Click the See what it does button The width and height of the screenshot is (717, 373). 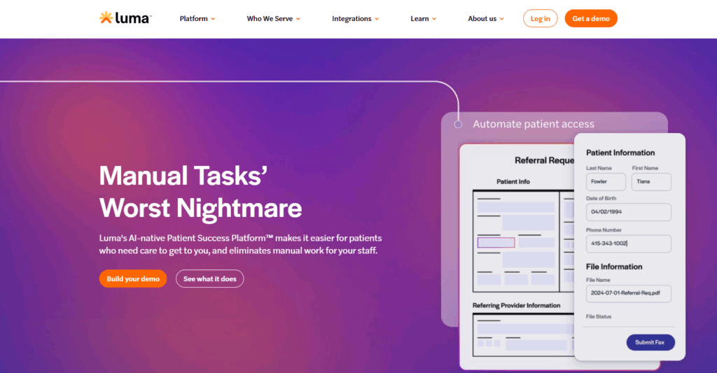[x=210, y=279]
